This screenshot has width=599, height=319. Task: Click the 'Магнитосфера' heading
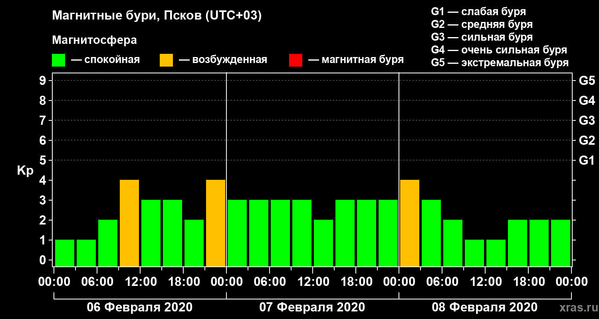coord(94,40)
